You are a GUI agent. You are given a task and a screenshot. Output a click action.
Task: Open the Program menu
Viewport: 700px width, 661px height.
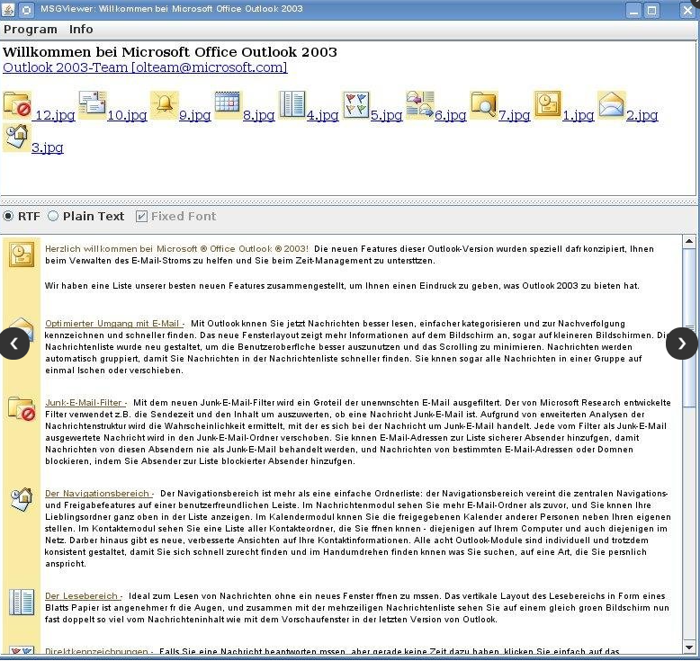31,30
